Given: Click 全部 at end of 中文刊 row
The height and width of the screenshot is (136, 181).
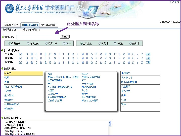Looking at the screenshot, I should [148, 54].
